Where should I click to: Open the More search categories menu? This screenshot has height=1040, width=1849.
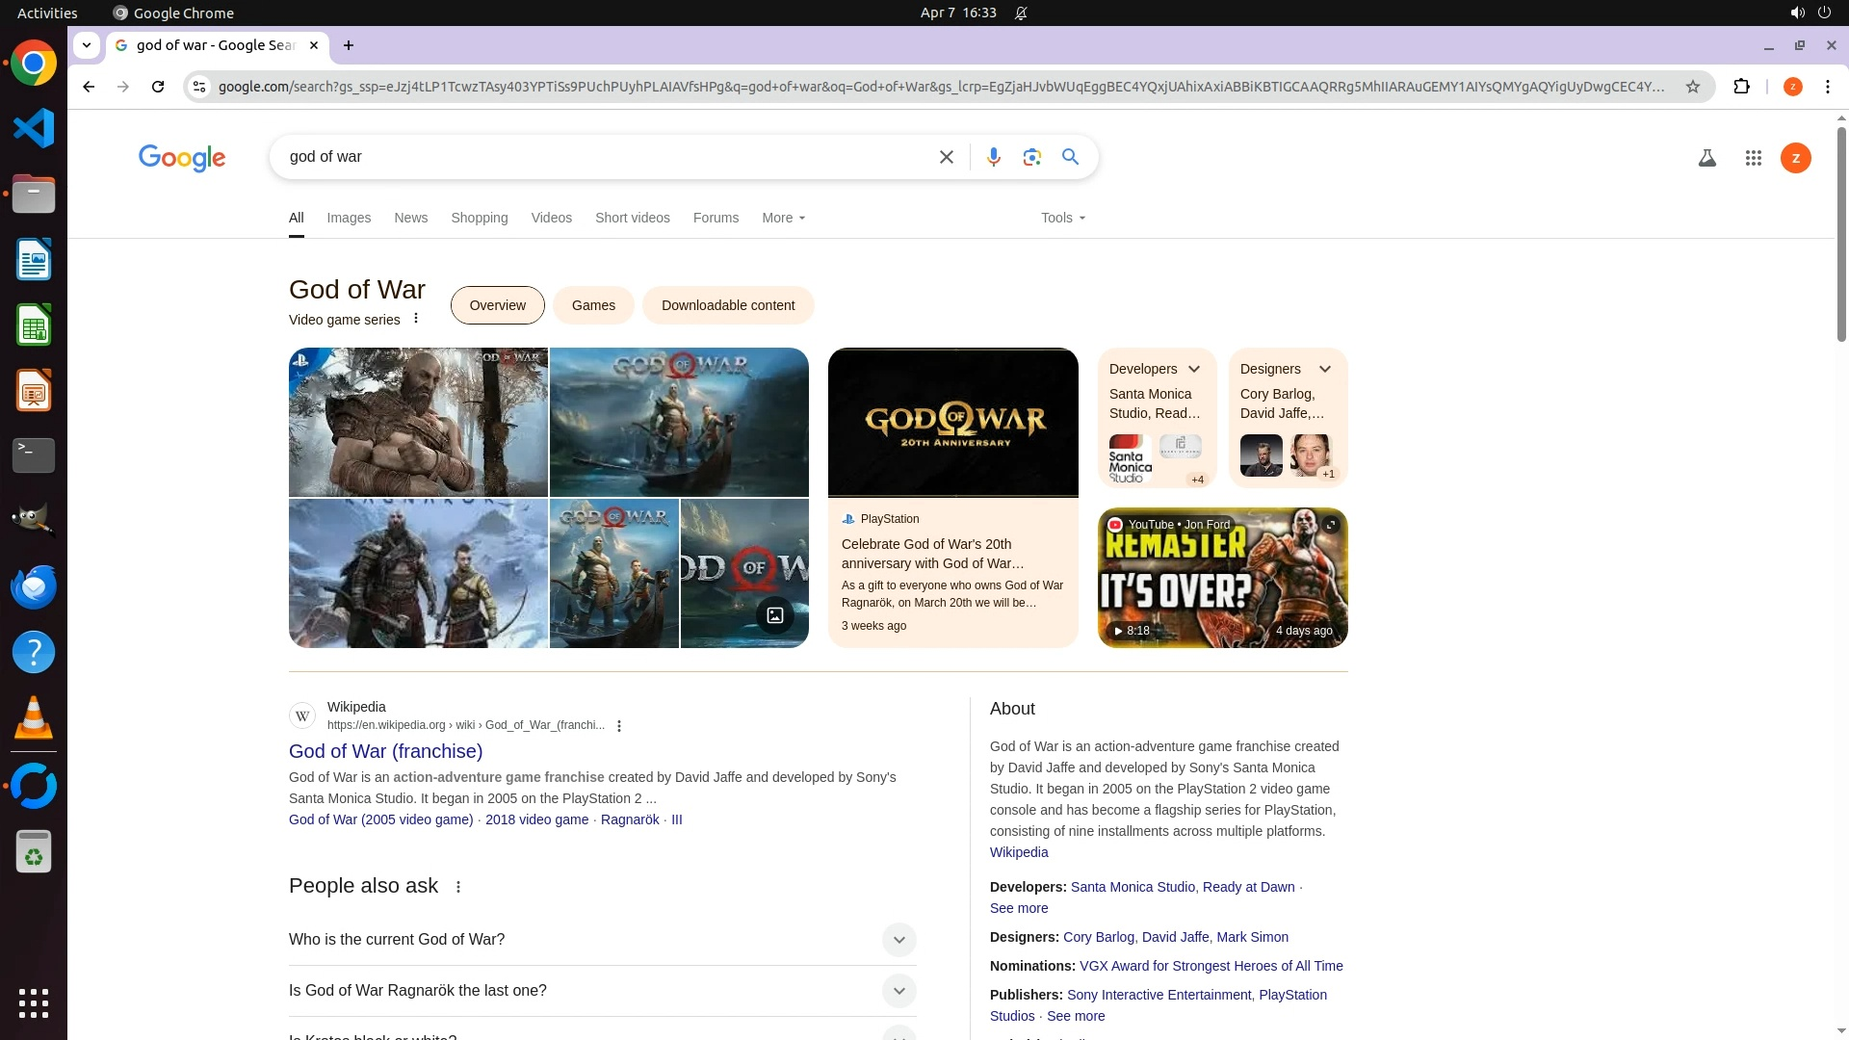click(x=783, y=218)
